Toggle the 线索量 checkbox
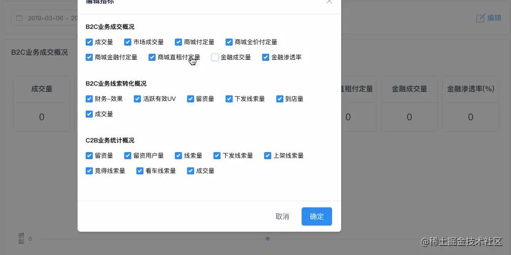 click(178, 156)
